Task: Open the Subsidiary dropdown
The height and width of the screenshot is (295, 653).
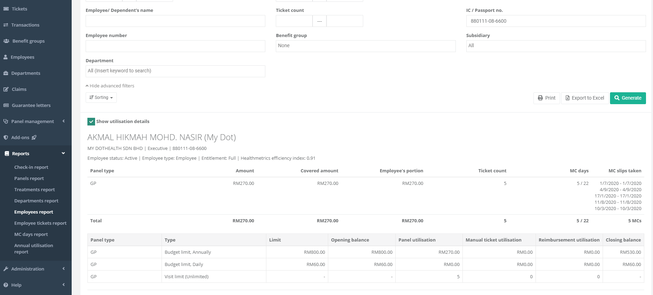Action: click(555, 46)
